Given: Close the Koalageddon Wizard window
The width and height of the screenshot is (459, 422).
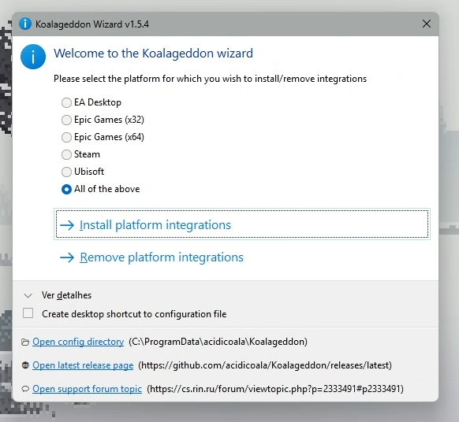Looking at the screenshot, I should point(427,24).
